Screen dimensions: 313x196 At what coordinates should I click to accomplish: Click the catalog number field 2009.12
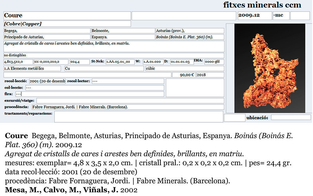point(255,16)
